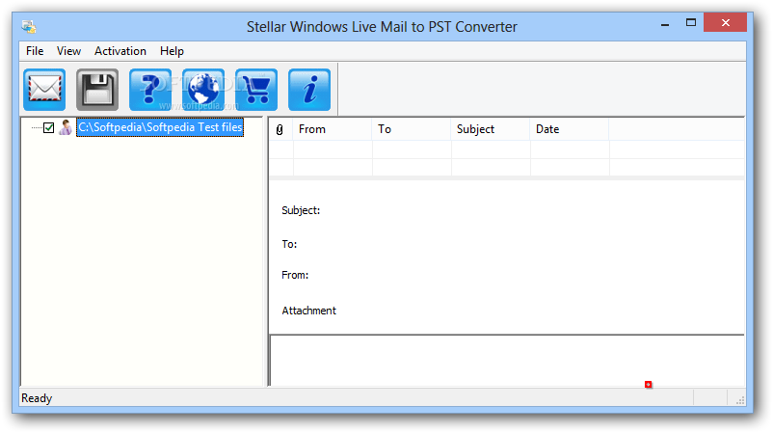The height and width of the screenshot is (433, 773).
Task: Click the user profile icon in tree
Action: pyautogui.click(x=66, y=127)
